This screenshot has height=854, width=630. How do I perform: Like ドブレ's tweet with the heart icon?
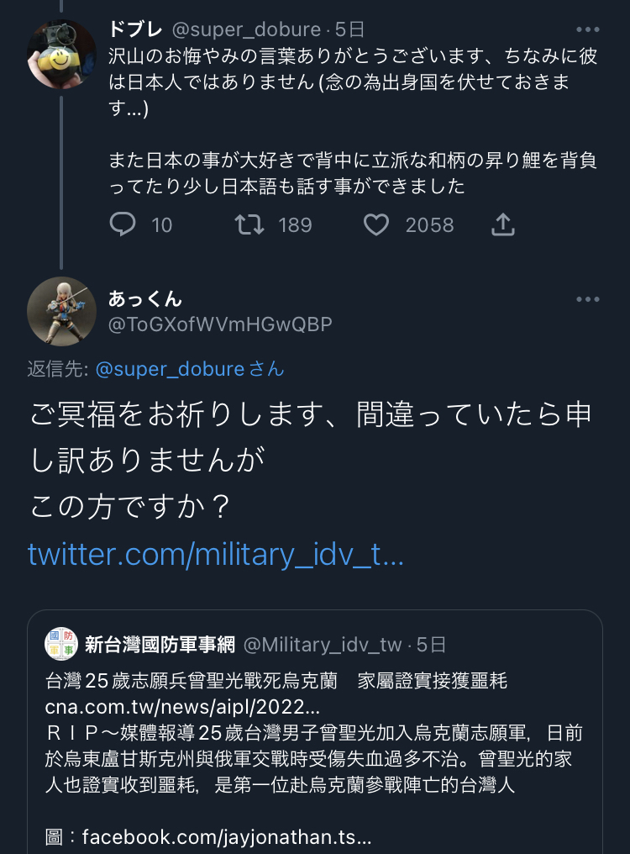[376, 224]
